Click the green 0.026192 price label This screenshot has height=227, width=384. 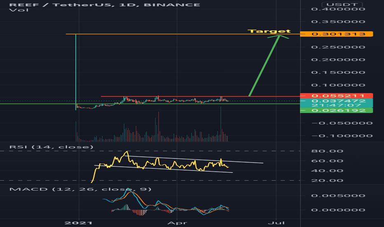tap(337, 111)
